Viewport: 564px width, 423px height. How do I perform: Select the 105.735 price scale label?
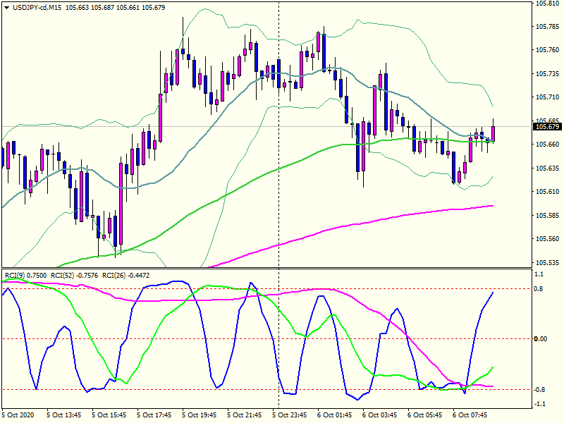(548, 74)
